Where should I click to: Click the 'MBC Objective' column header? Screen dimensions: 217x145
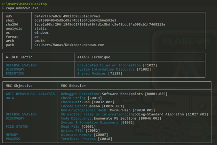[19, 86]
